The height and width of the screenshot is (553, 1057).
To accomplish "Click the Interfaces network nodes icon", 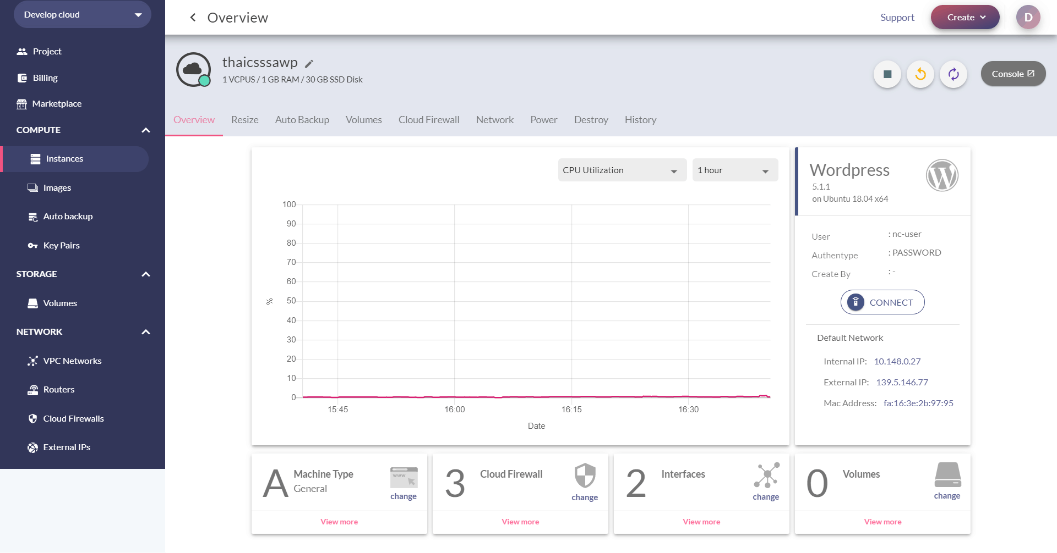I will point(766,475).
